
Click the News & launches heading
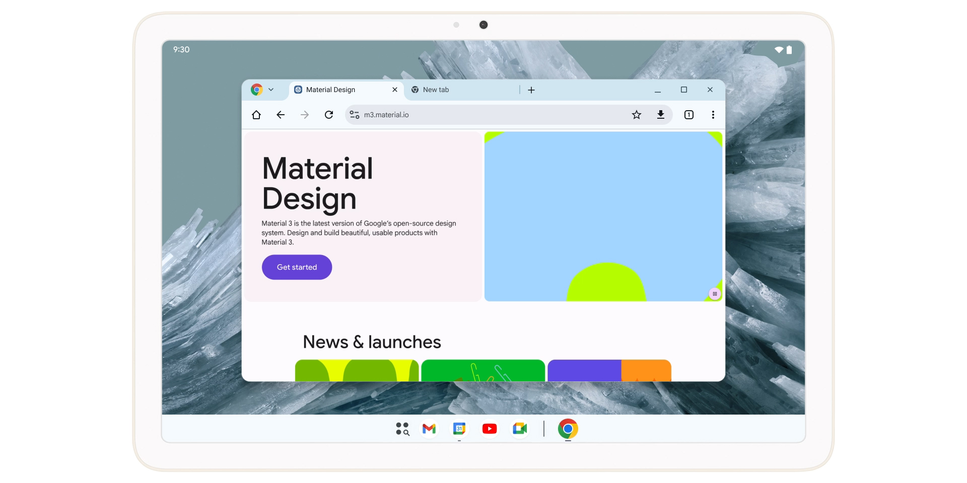[372, 342]
